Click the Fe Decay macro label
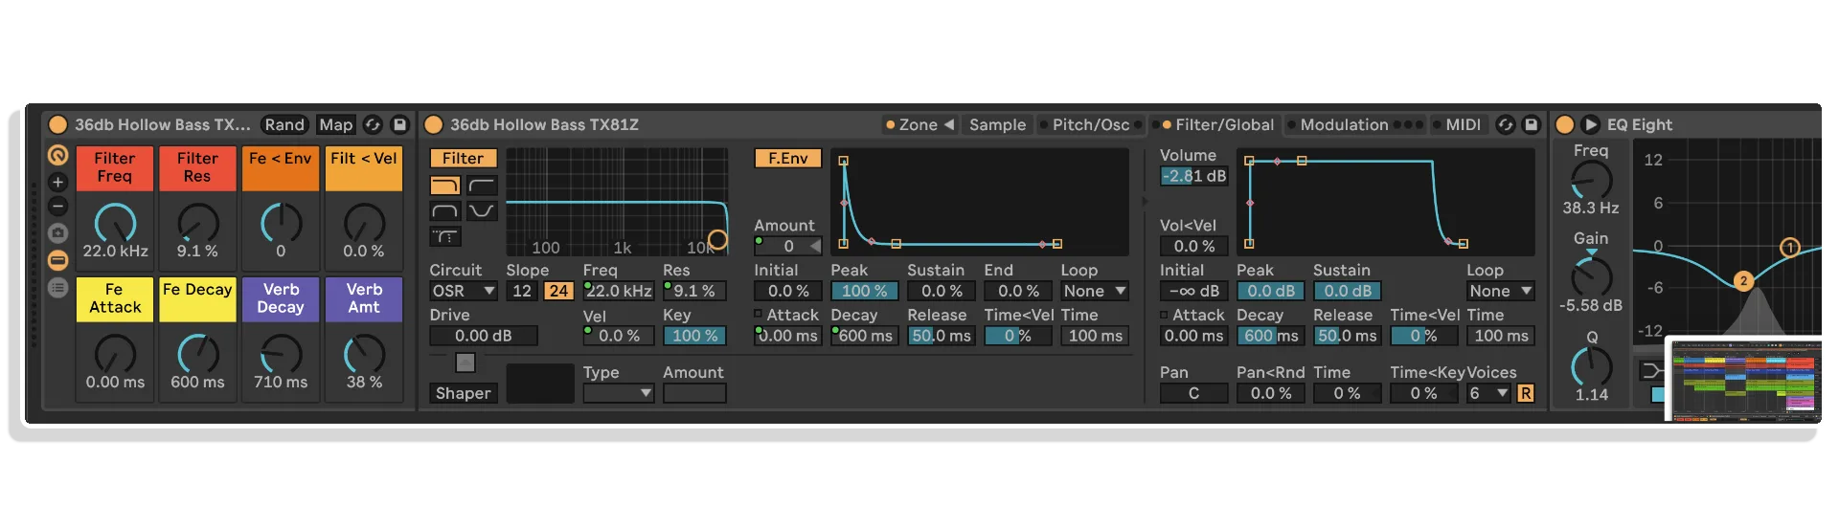Viewport: 1839px width, 527px height. pos(197,298)
